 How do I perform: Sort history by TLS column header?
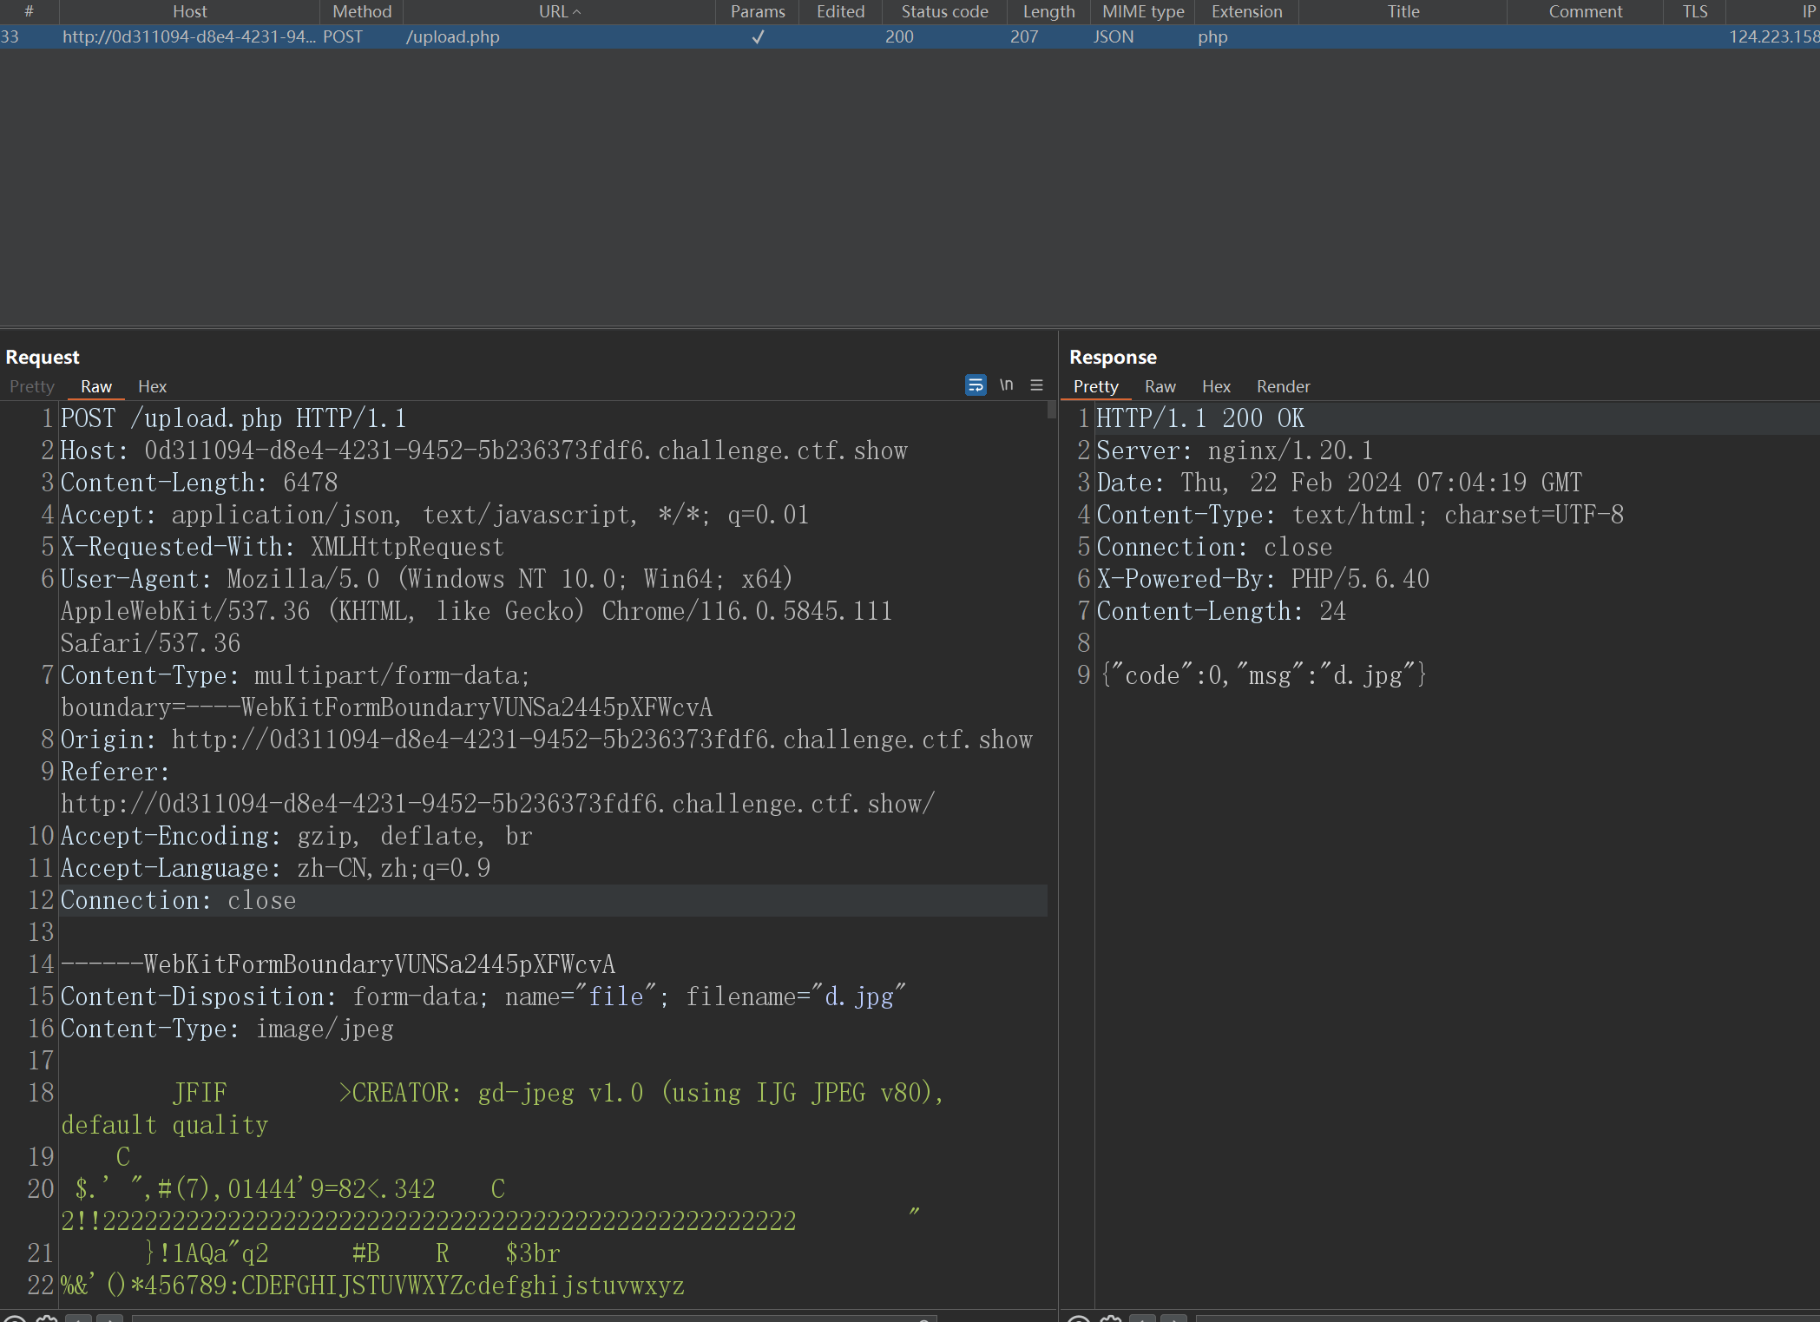coord(1694,11)
